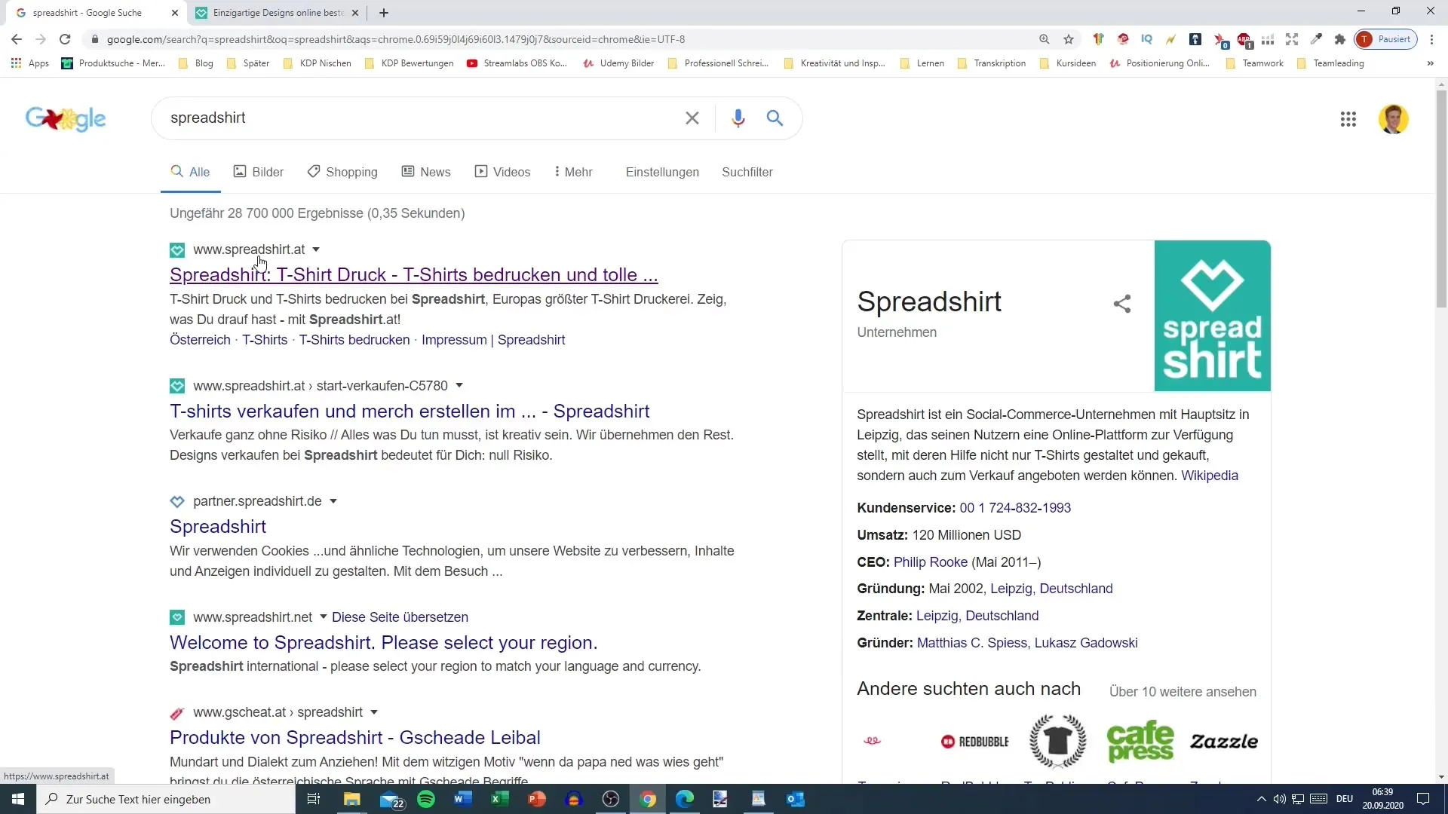Open the Google apps grid
The image size is (1448, 814).
(1348, 119)
